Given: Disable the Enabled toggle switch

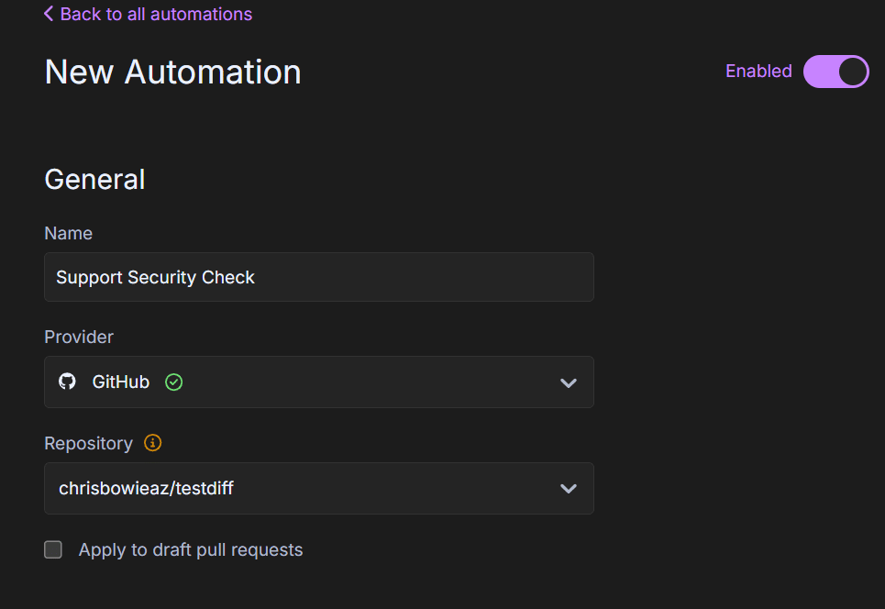Looking at the screenshot, I should click(835, 72).
